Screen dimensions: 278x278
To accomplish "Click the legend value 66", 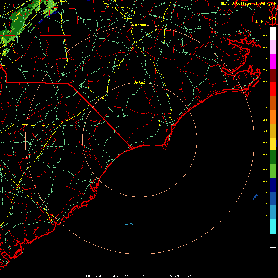I will click(265, 34).
